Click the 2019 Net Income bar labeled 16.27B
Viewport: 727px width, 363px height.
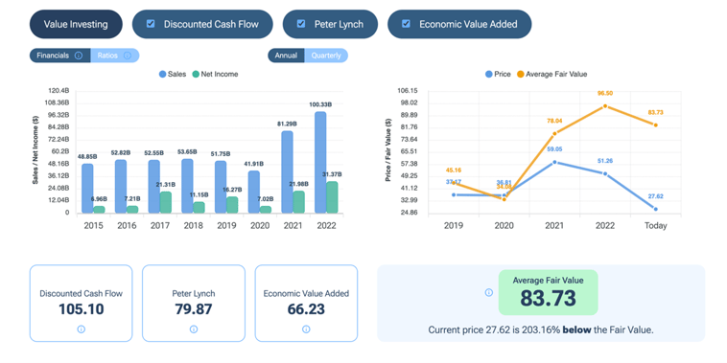[x=232, y=205]
